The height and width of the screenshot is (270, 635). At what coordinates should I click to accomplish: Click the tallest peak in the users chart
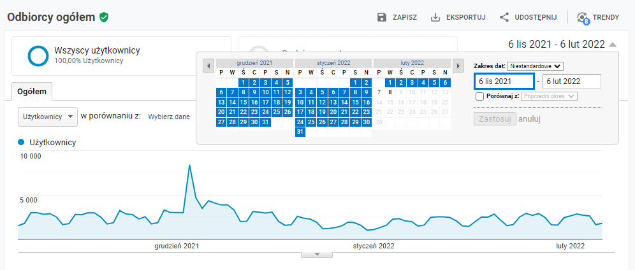click(189, 166)
